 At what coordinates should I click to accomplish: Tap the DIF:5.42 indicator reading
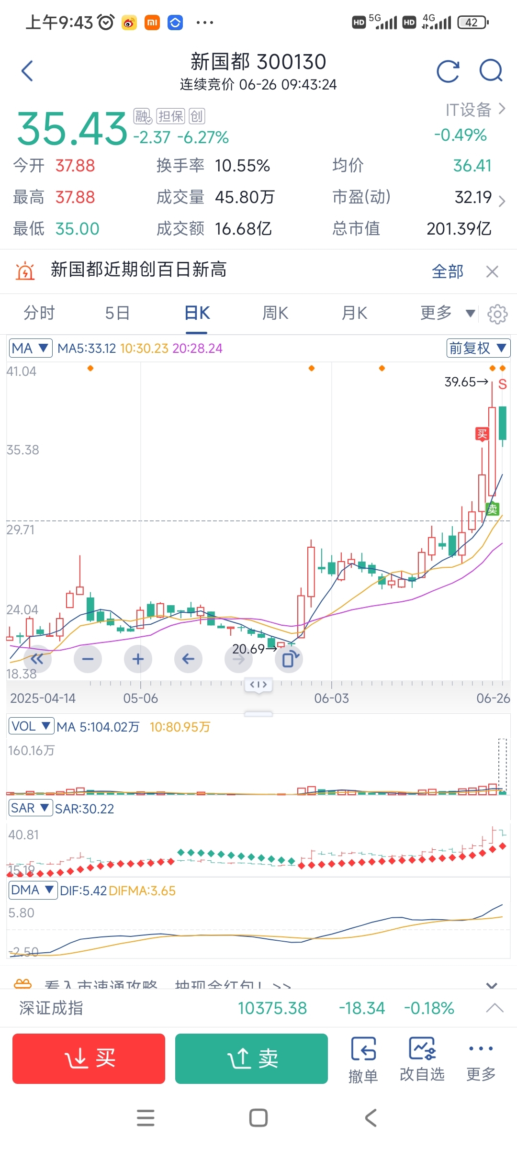pos(83,890)
